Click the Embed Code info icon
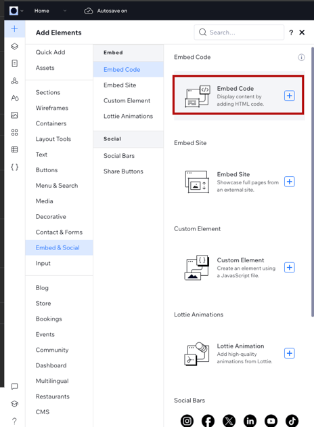 [301, 58]
